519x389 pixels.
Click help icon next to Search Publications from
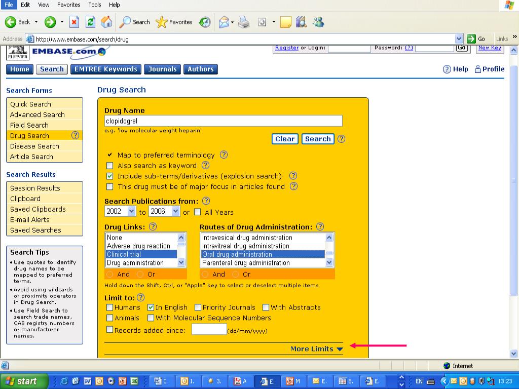pyautogui.click(x=206, y=201)
